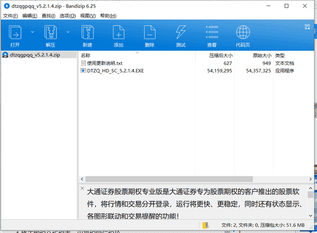Click the compressed size value 54,159,295
This screenshot has width=317, height=233.
(x=219, y=71)
